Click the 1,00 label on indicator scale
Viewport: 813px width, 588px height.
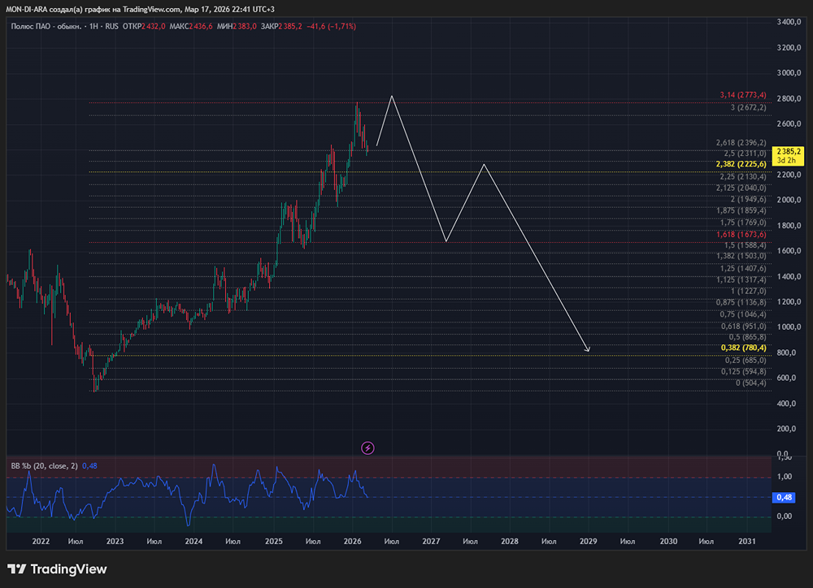[x=785, y=477]
